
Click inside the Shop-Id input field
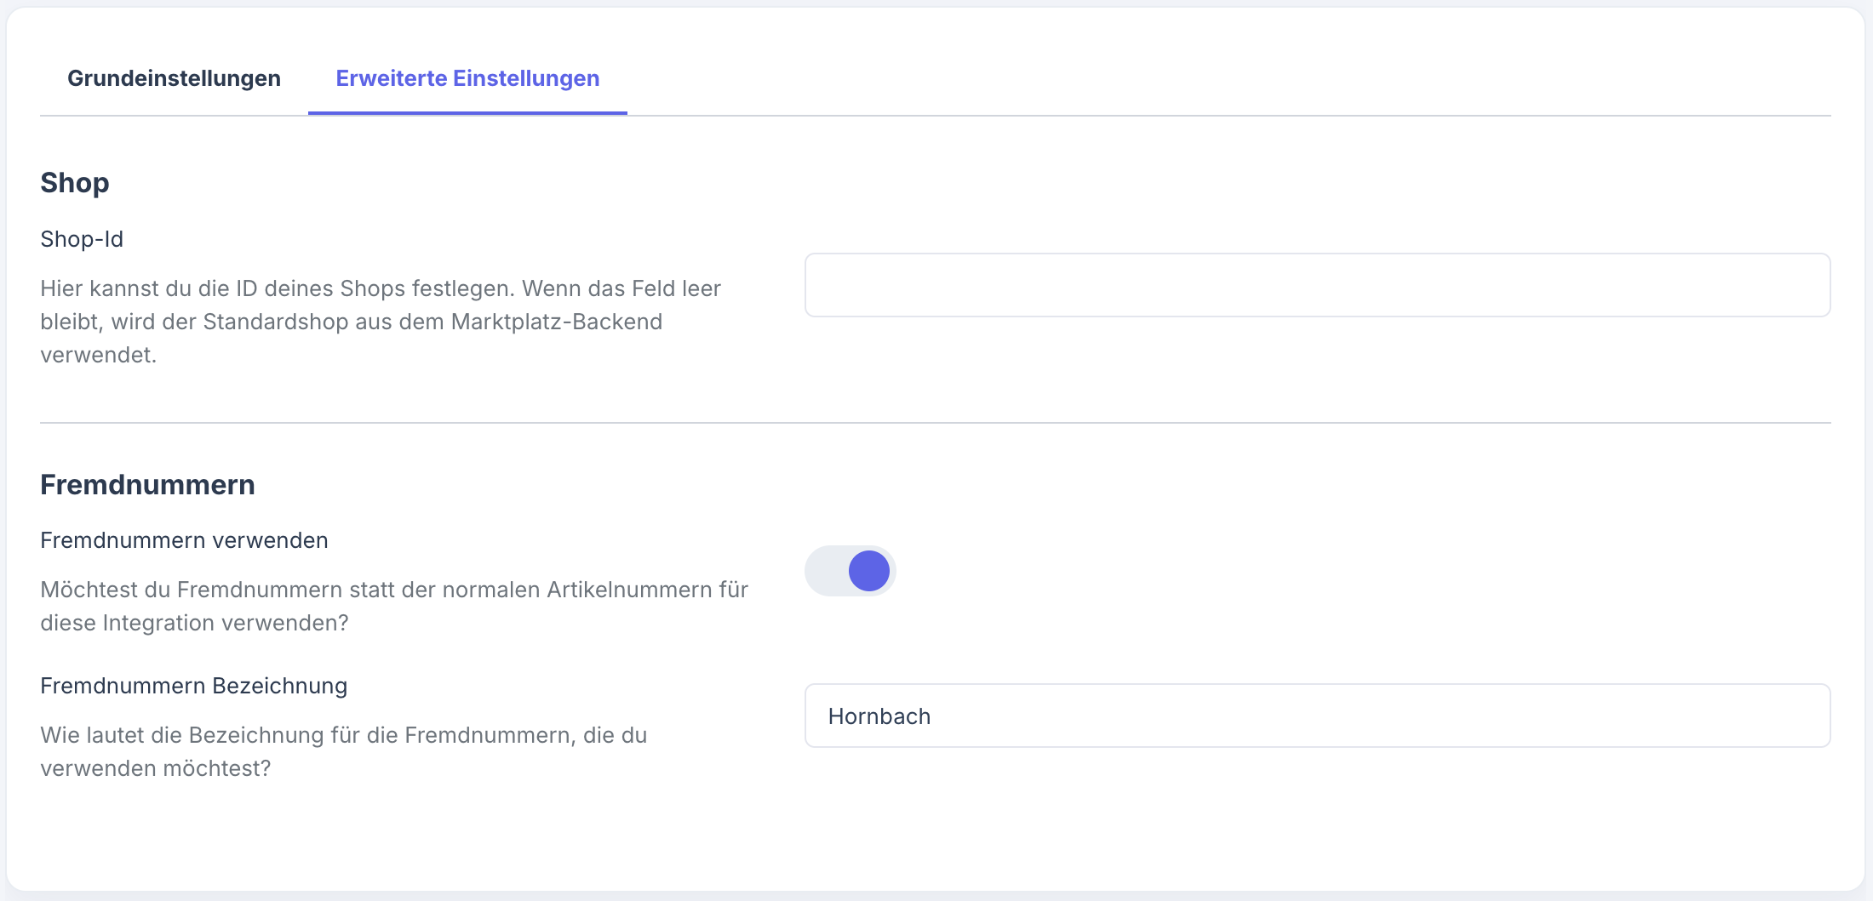tap(1316, 284)
